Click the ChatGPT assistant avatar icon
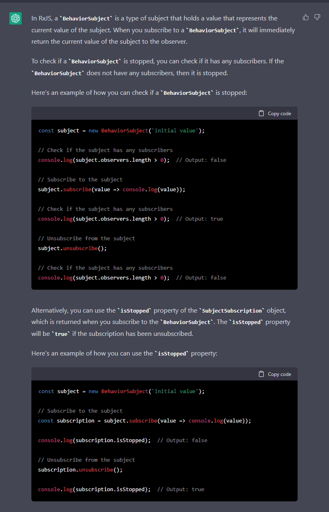 pos(15,18)
